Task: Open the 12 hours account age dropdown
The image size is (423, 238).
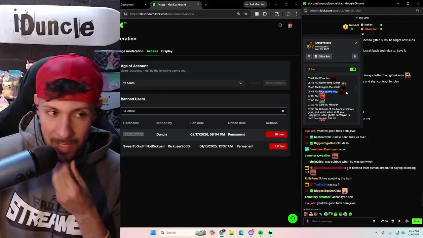Action: (183, 83)
